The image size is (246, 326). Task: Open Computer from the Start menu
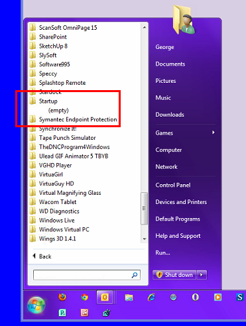168,150
